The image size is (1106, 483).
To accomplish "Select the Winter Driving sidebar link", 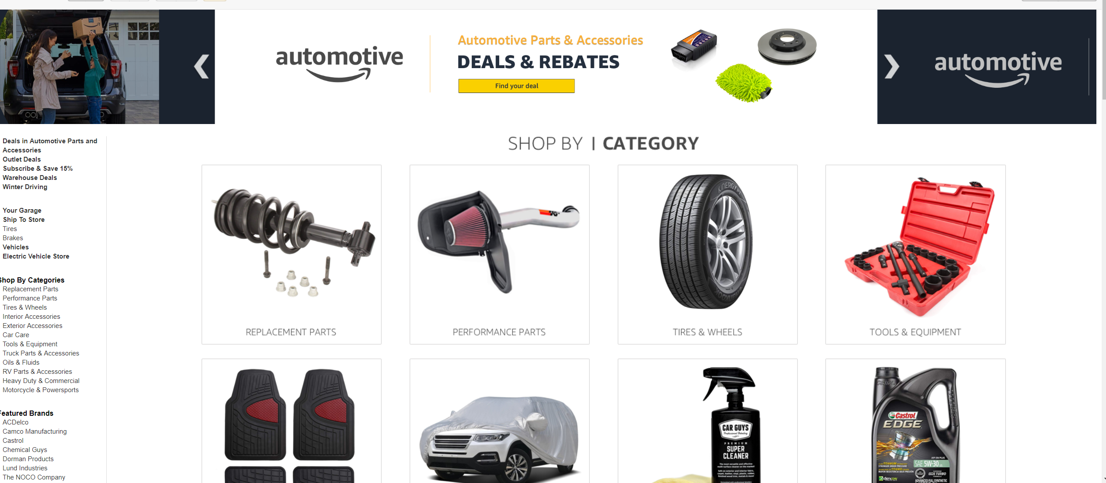I will pyautogui.click(x=25, y=186).
